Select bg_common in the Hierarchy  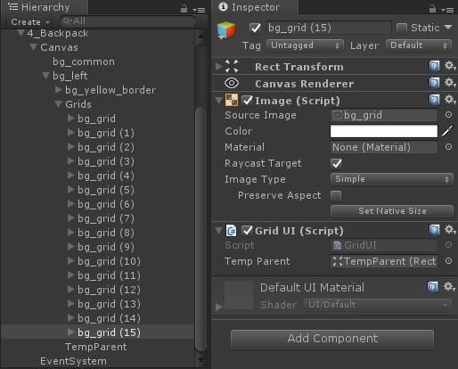click(x=84, y=61)
